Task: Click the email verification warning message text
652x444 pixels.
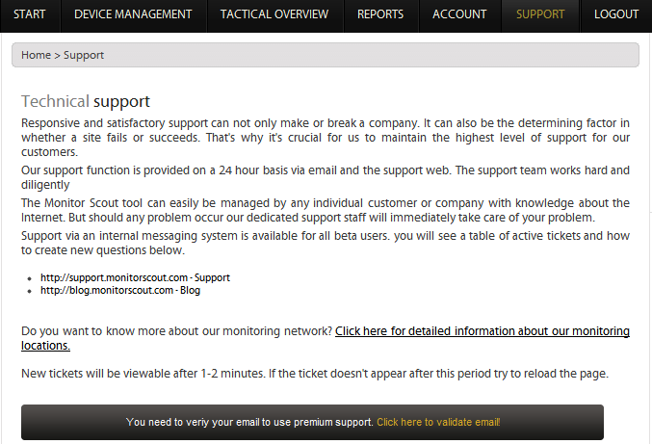Action: pos(249,422)
